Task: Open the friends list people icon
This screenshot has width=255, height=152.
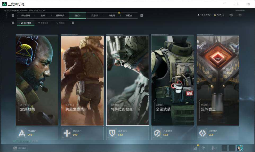Action: coord(213,148)
